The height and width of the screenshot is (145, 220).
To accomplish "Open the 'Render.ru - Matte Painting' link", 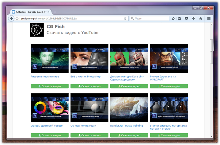I will click(127, 126).
